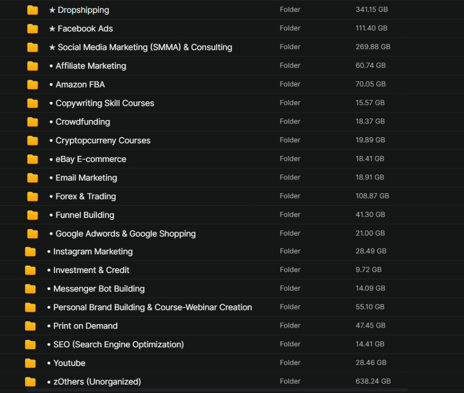Open the Affiliate Marketing folder name

(91, 66)
